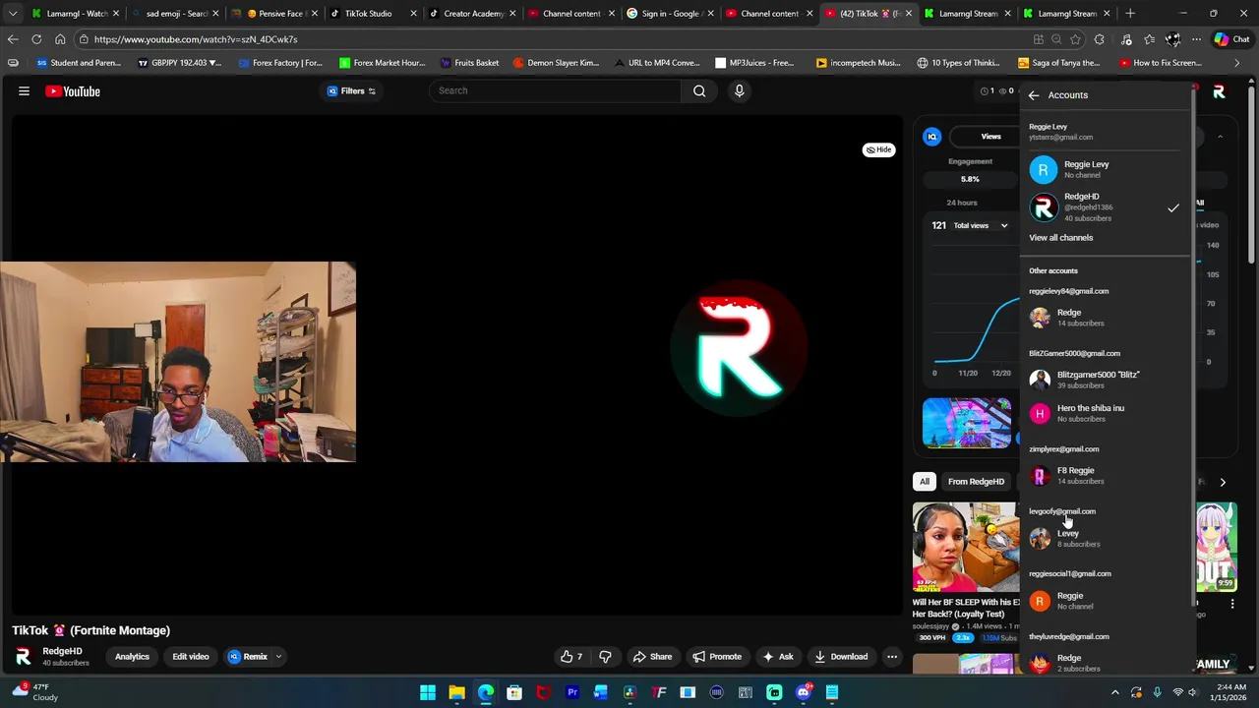This screenshot has width=1259, height=708.
Task: Open the Total views dropdown
Action: click(979, 226)
